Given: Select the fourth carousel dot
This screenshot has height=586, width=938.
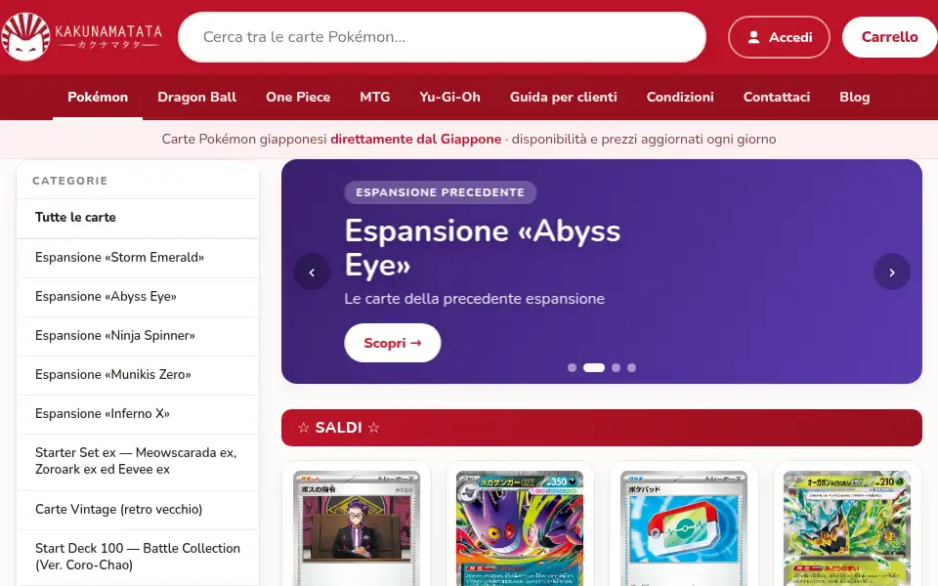Looking at the screenshot, I should coord(632,368).
